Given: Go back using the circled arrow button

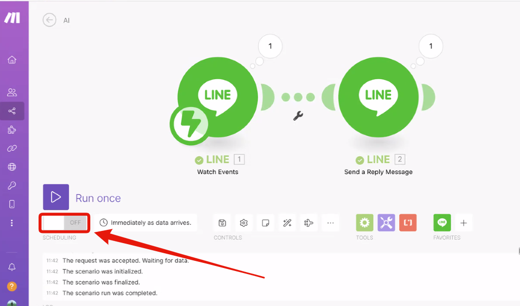Looking at the screenshot, I should [49, 20].
